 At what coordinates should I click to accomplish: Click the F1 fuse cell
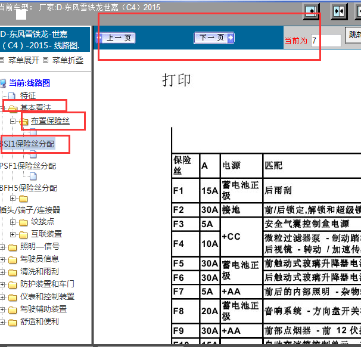[186, 190]
